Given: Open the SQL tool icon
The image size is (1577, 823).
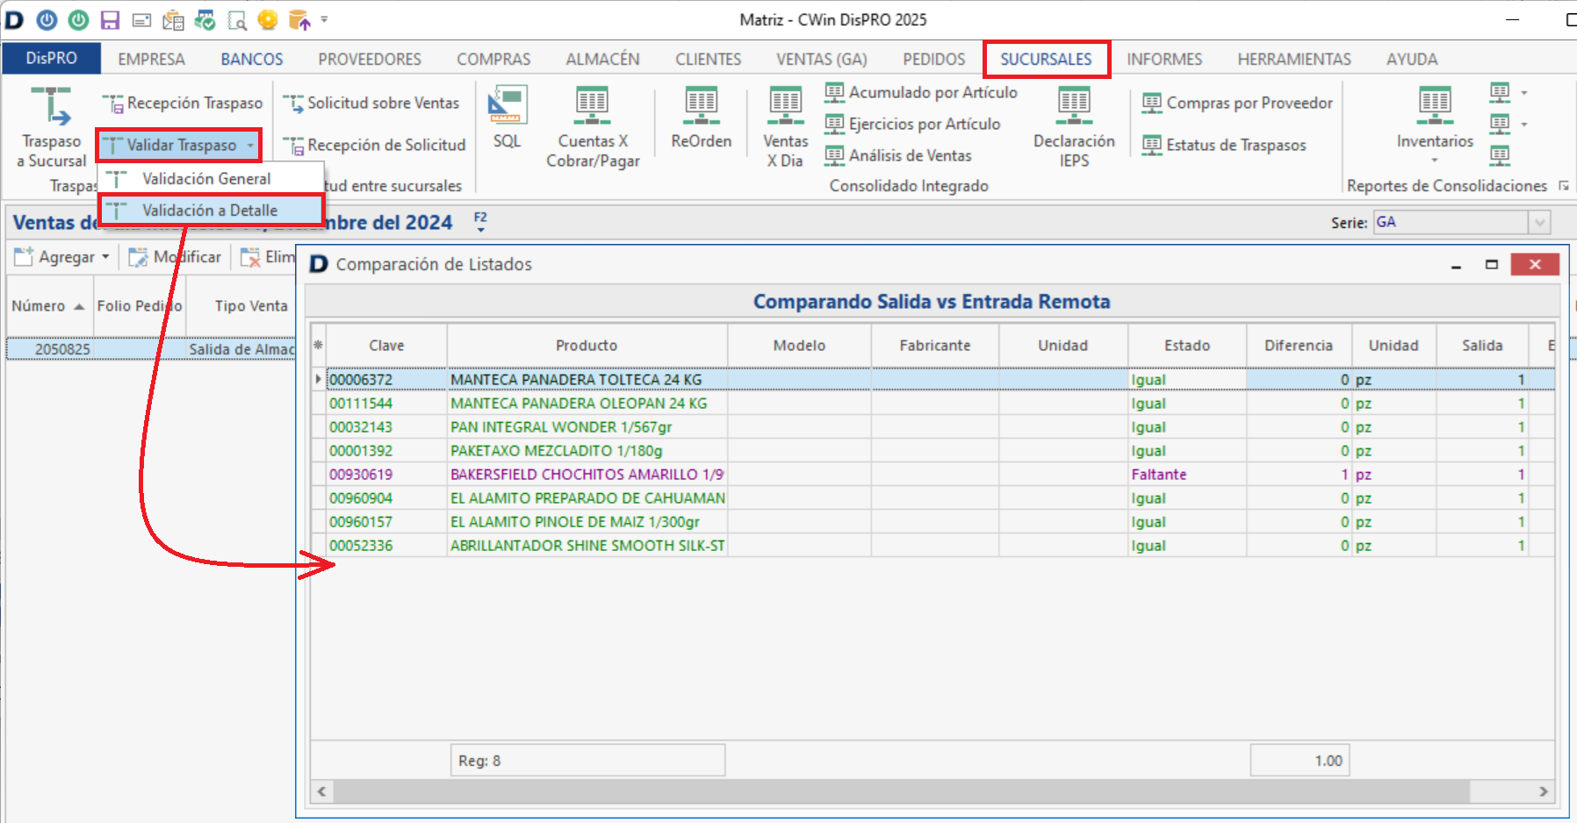Looking at the screenshot, I should tap(507, 117).
